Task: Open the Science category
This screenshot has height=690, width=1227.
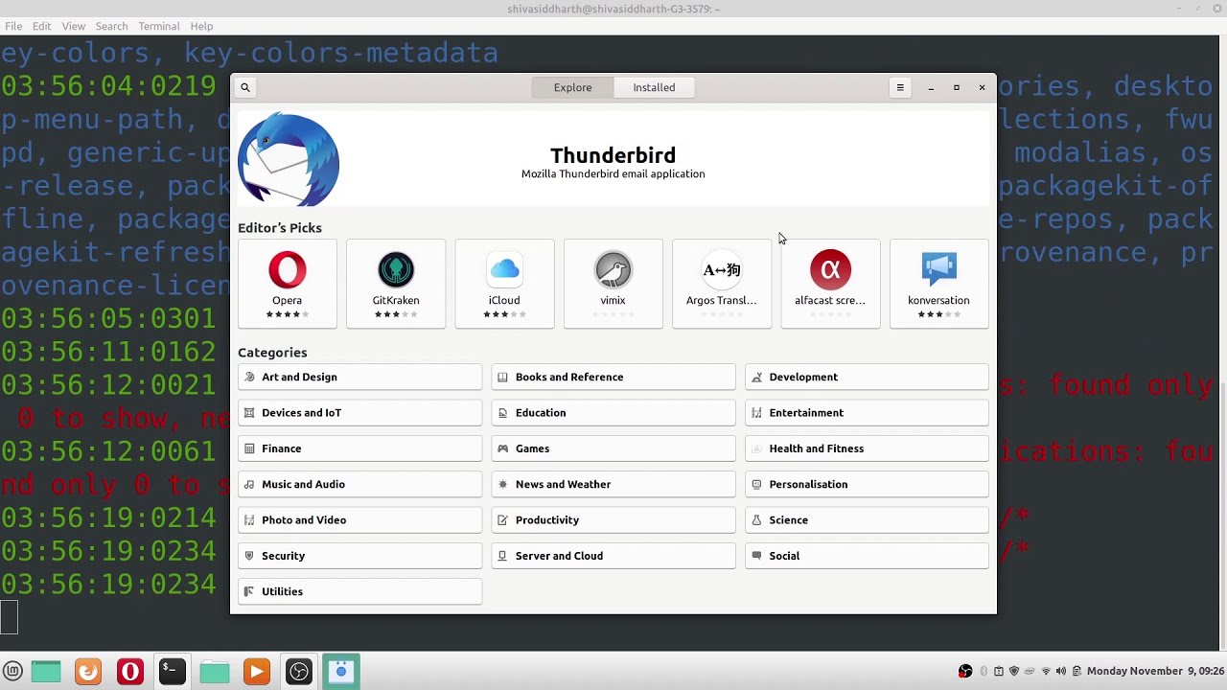Action: pyautogui.click(x=867, y=520)
